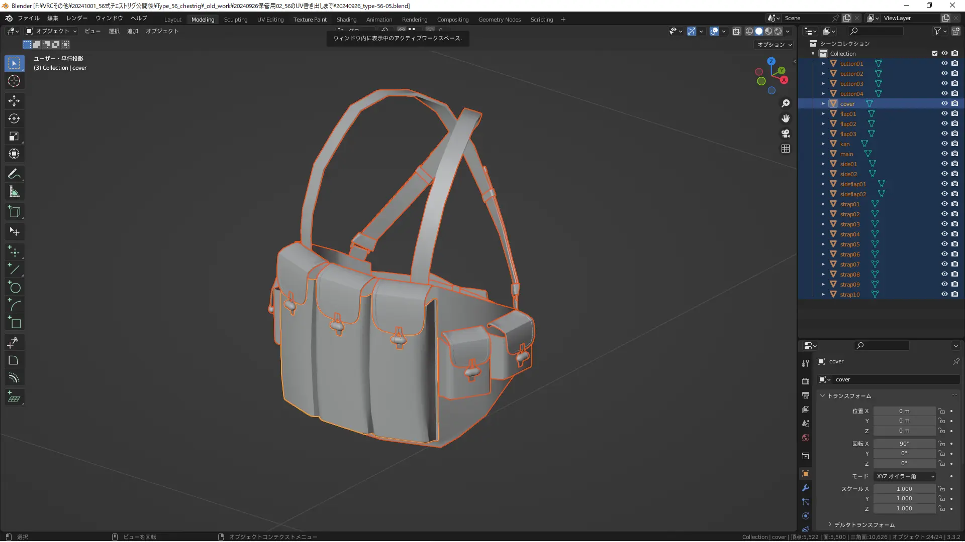Screen dimensions: 965x542
Task: Uncheck the Collection exclude checkbox
Action: click(x=935, y=53)
